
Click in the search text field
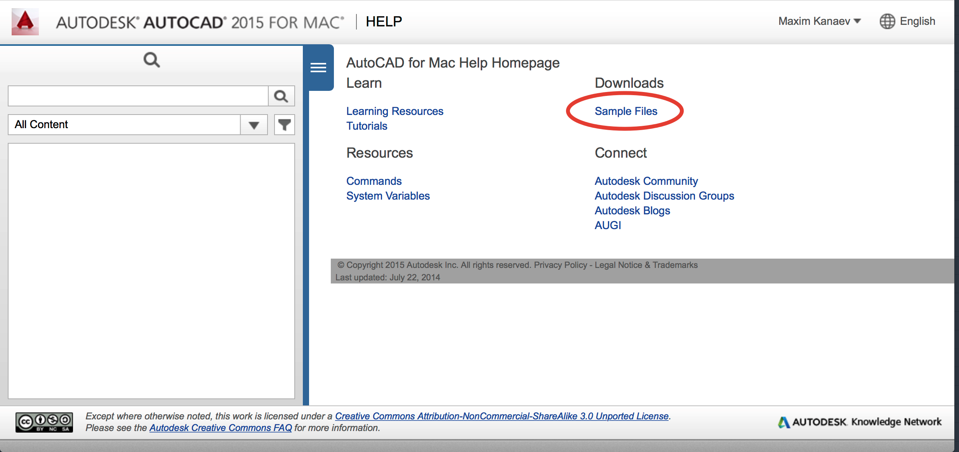[x=138, y=96]
